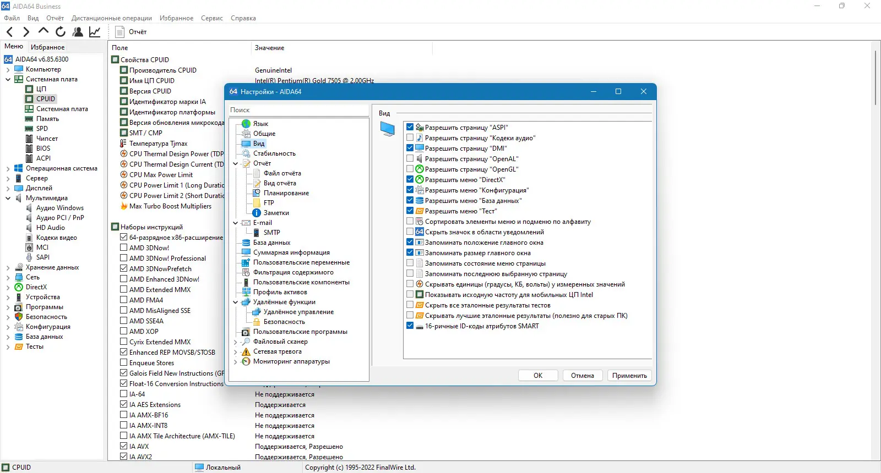Uncheck Скрыть значок в области уведомлений
The image size is (881, 473).
tap(410, 232)
